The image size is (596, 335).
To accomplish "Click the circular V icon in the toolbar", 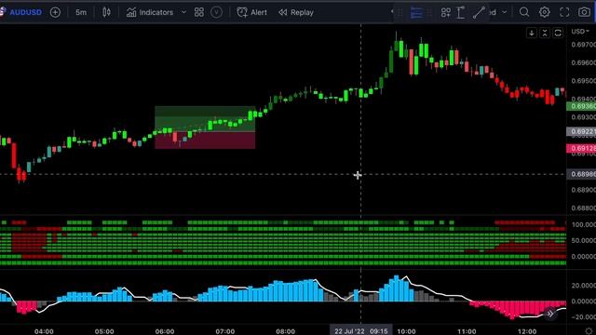I will click(x=216, y=12).
